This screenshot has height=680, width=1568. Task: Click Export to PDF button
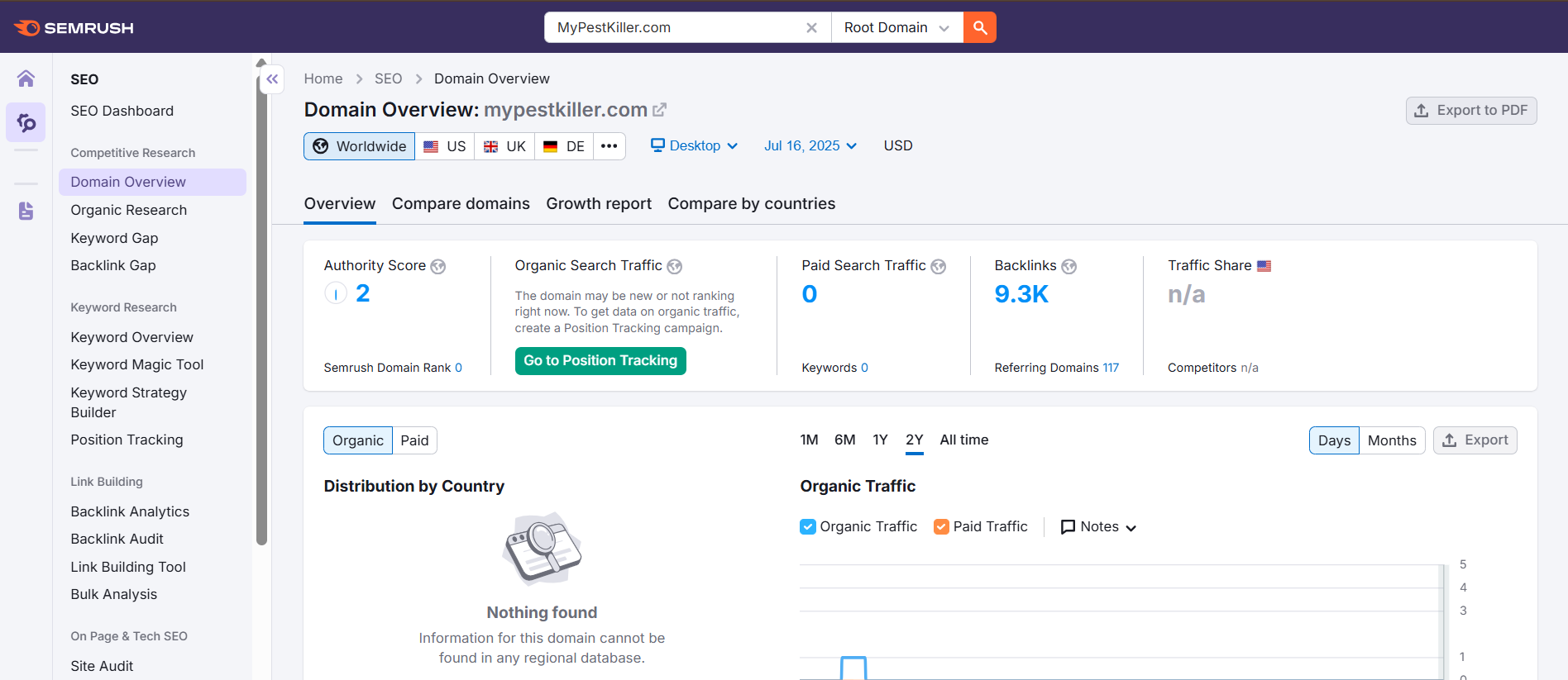[x=1471, y=111]
